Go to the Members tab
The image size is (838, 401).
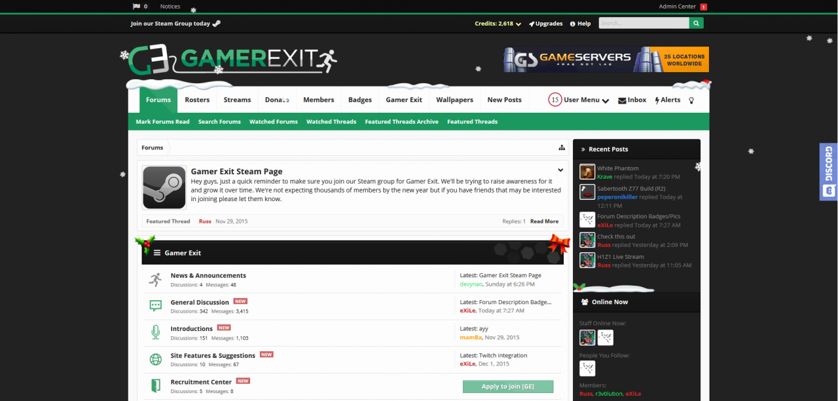point(319,100)
